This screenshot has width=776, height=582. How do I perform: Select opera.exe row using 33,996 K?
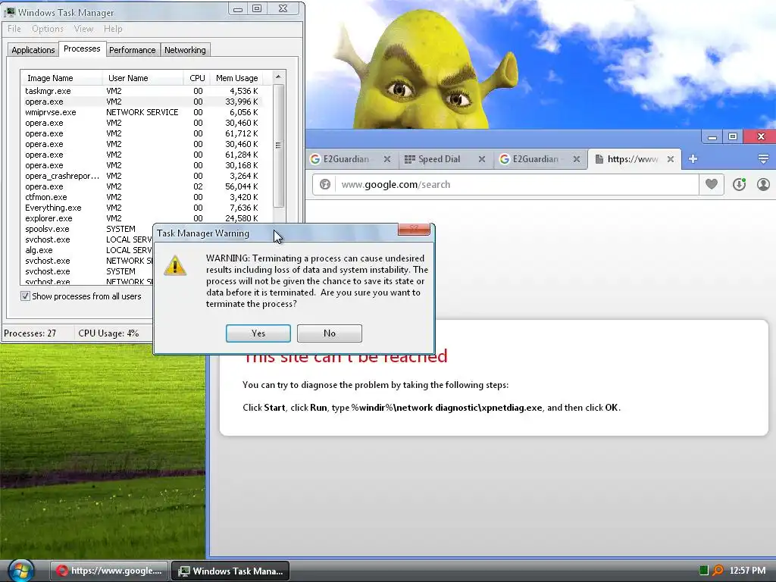tap(142, 102)
